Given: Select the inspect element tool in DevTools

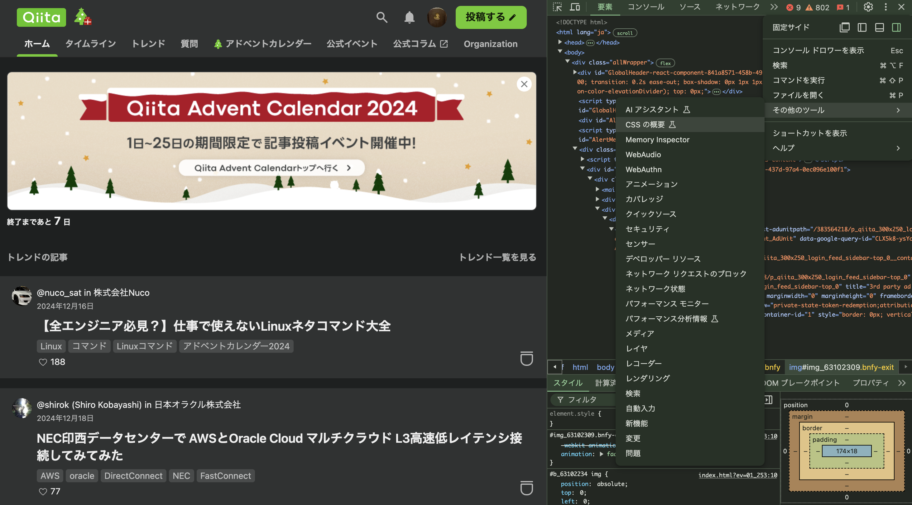Looking at the screenshot, I should point(558,7).
